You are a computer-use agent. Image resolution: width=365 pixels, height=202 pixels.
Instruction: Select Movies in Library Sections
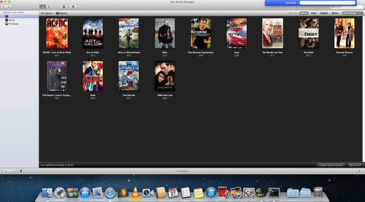19,16
